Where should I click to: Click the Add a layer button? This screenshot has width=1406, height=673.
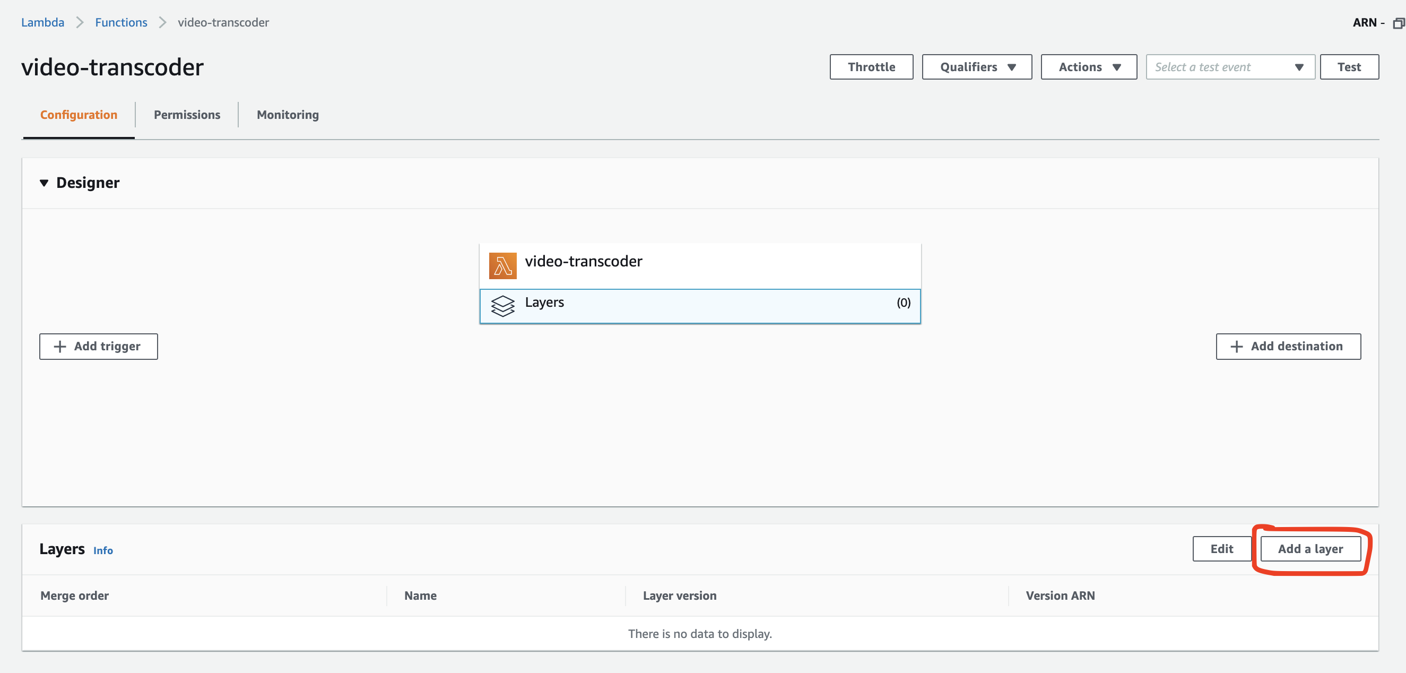click(x=1310, y=549)
